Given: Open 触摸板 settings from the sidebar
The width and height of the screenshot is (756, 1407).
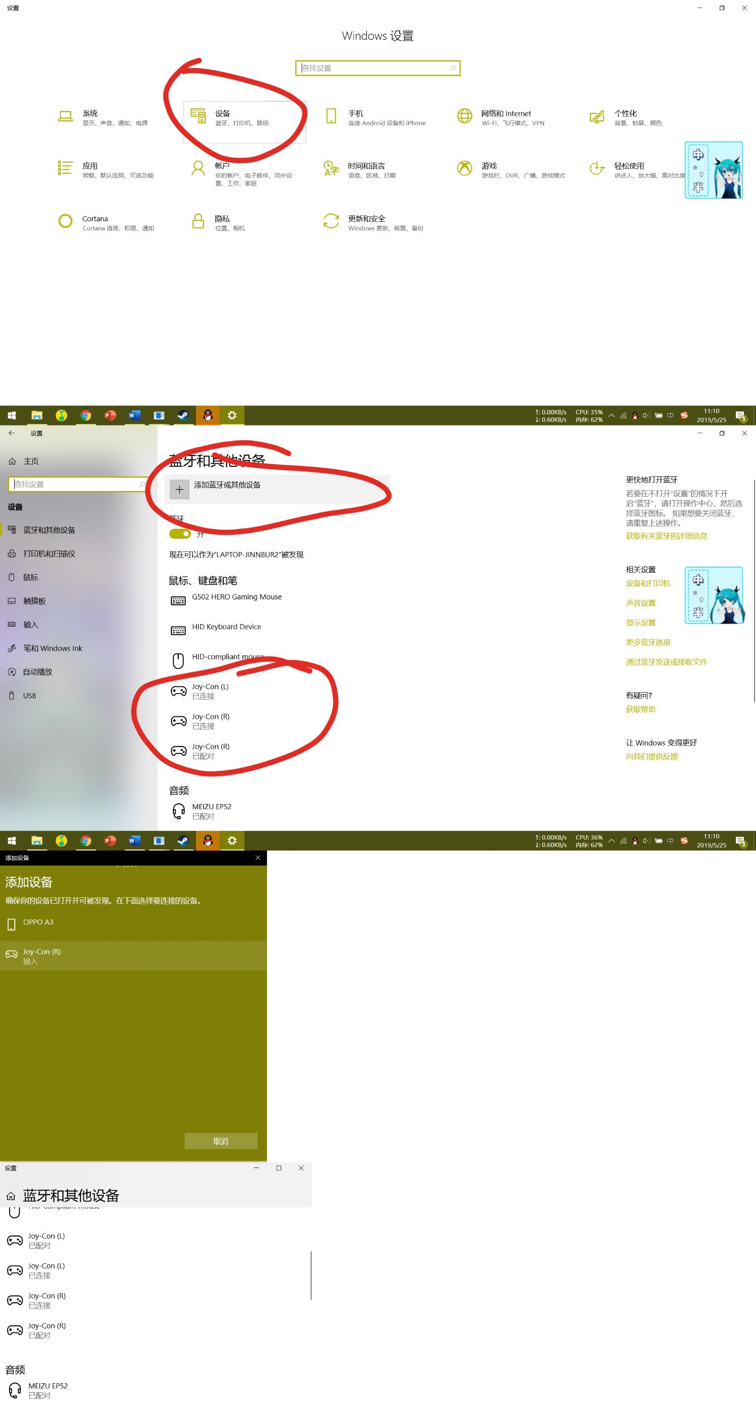Looking at the screenshot, I should click(x=78, y=601).
